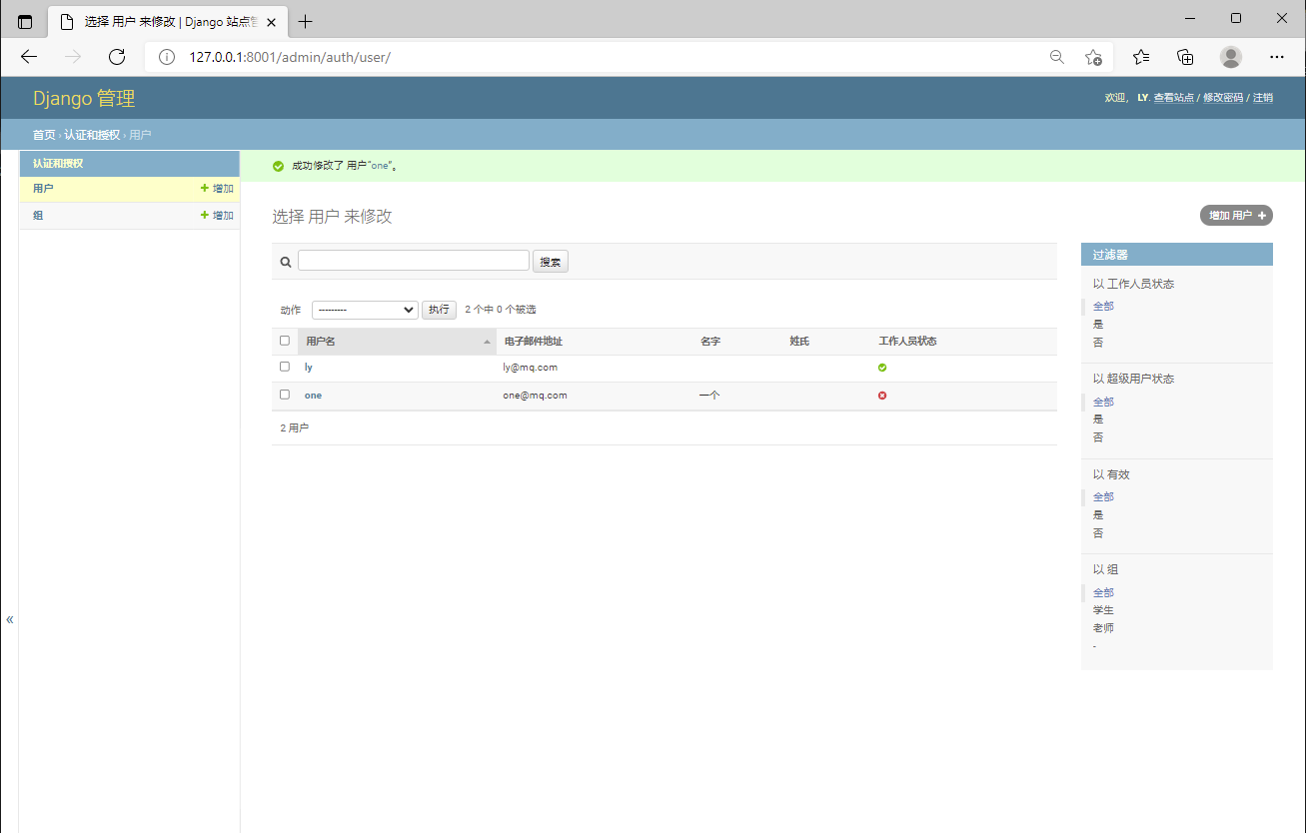The width and height of the screenshot is (1306, 833).
Task: Click the sort arrow in 用户名 column header
Action: pyautogui.click(x=488, y=342)
